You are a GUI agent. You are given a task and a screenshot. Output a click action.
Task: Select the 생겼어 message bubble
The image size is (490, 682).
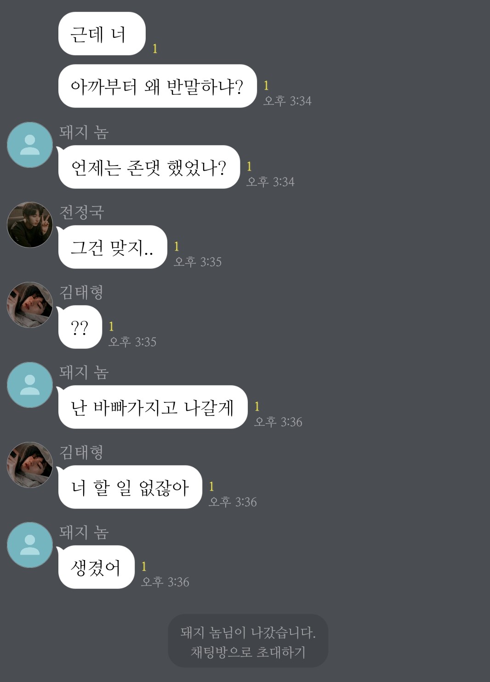coord(96,567)
